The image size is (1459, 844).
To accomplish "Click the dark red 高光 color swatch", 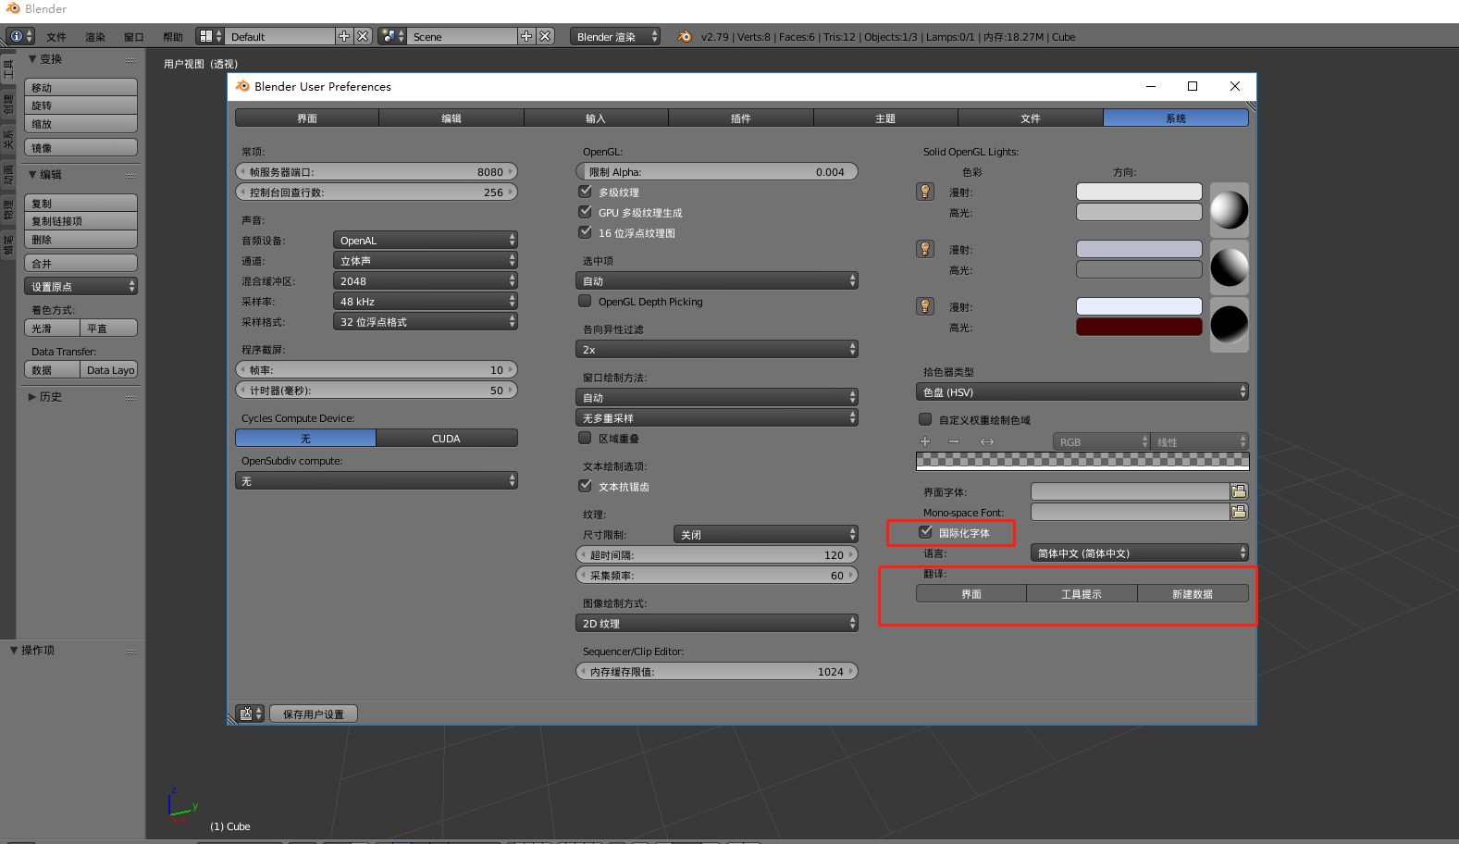I will click(1139, 327).
